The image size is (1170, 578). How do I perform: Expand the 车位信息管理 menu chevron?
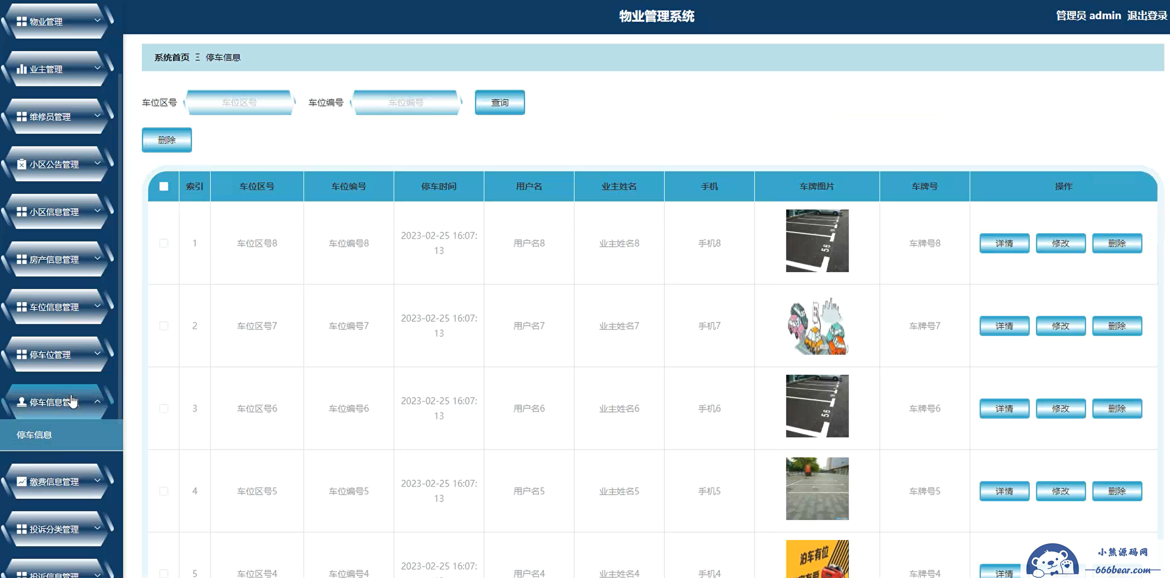[x=97, y=306]
